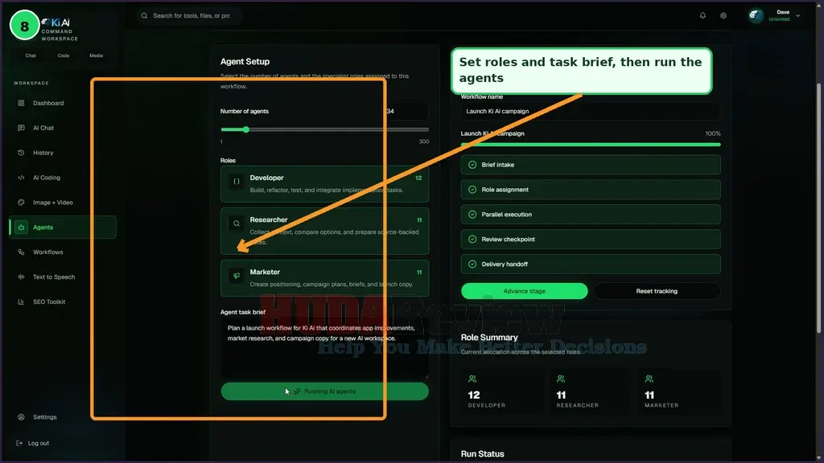Open History from its clock icon
824x463 pixels.
point(21,153)
